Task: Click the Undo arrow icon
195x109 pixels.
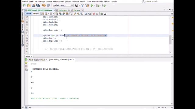Action: coord(44,5)
